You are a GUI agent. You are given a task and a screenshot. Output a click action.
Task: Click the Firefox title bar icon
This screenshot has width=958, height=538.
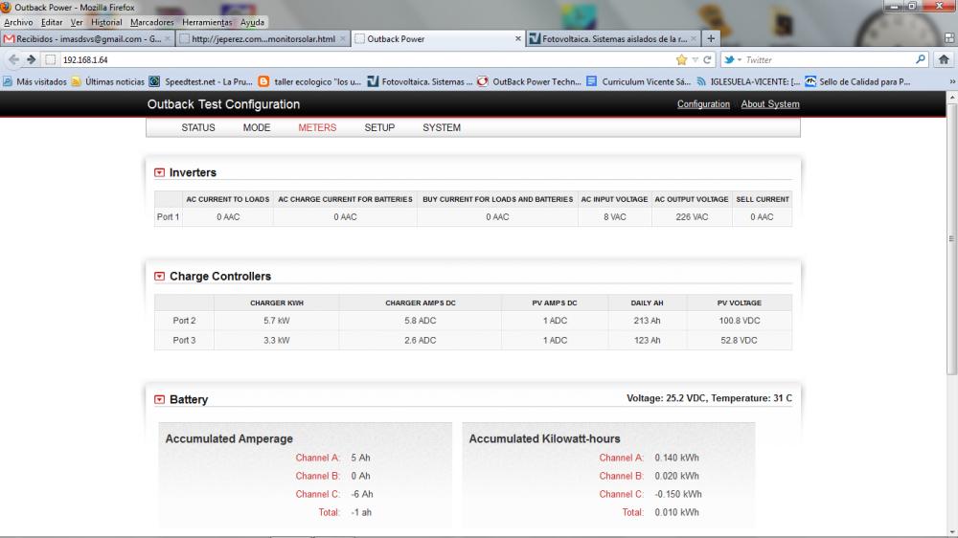pyautogui.click(x=6, y=7)
